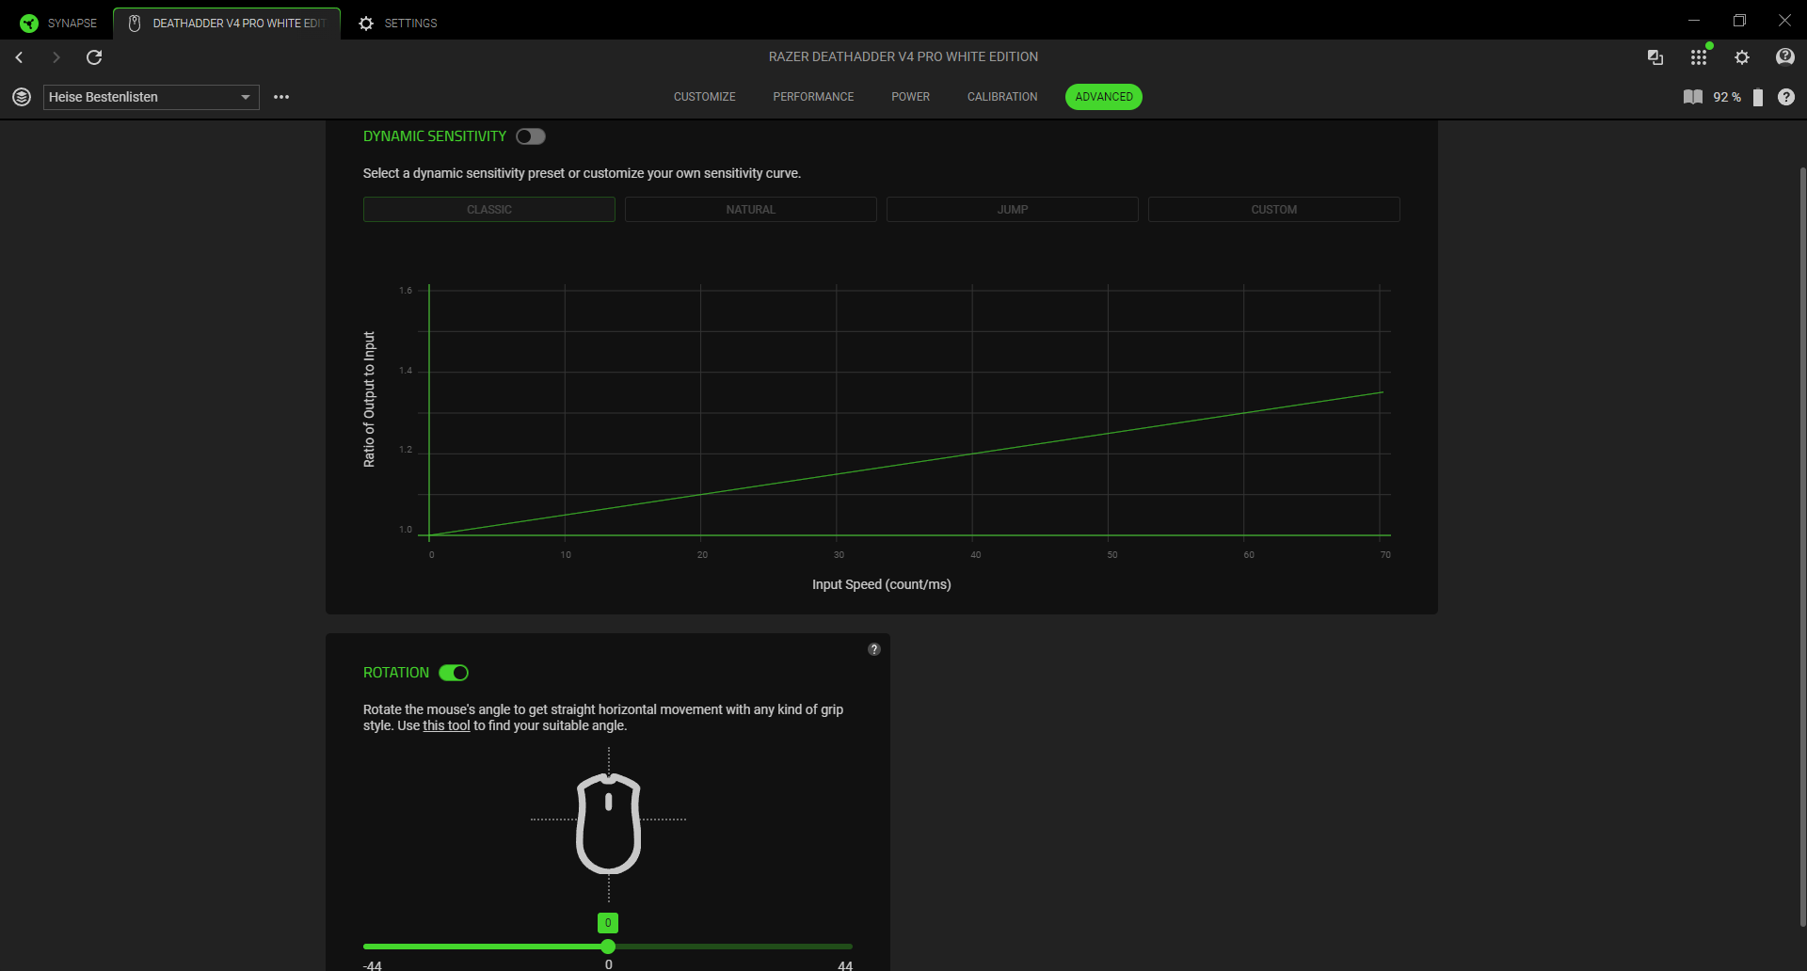Screen dimensions: 1807x971
Task: Click the rotation angle slider handle
Action: coord(608,947)
